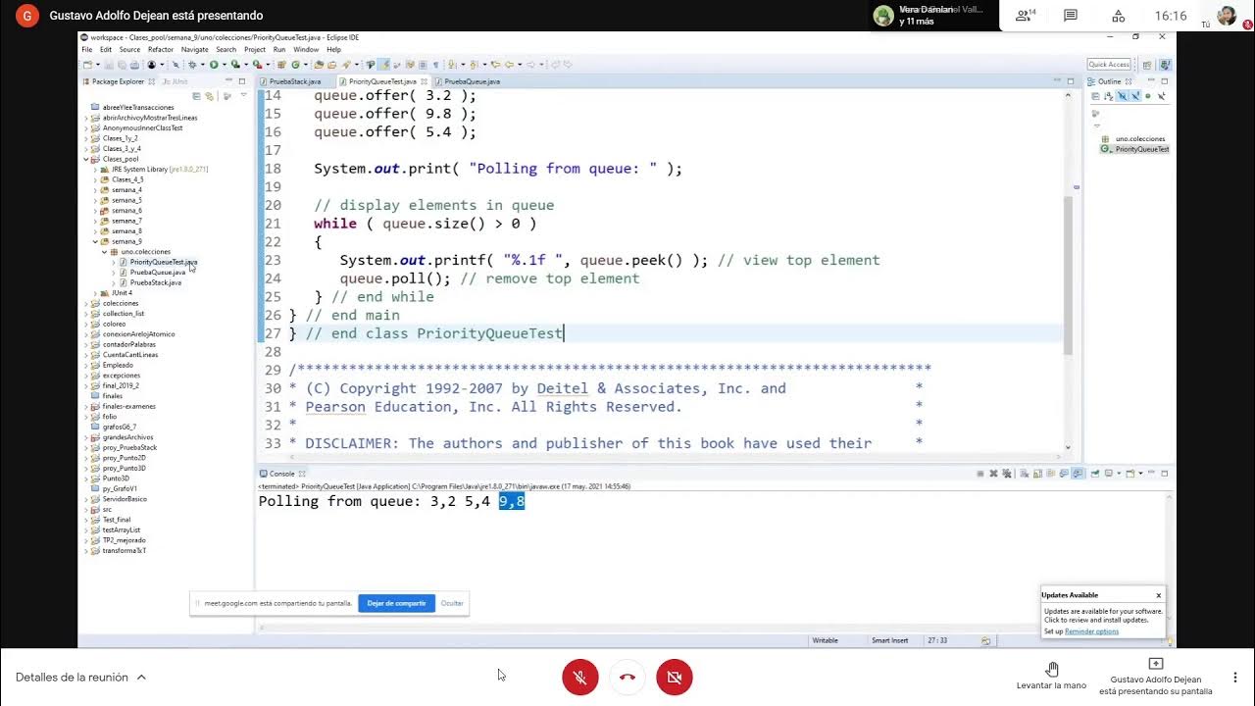Click the Run green play icon in Eclipse toolbar

pyautogui.click(x=213, y=65)
